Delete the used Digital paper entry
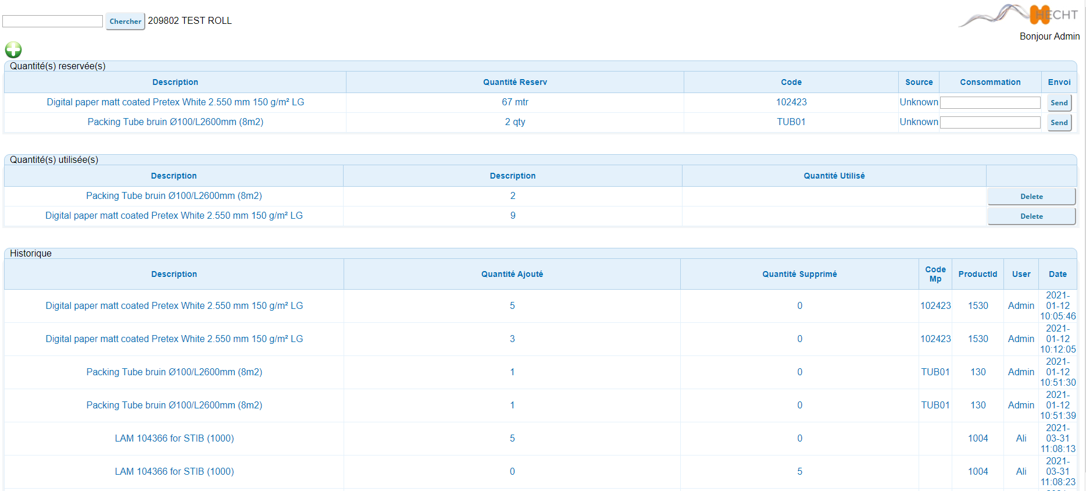This screenshot has width=1086, height=491. pyautogui.click(x=1031, y=216)
